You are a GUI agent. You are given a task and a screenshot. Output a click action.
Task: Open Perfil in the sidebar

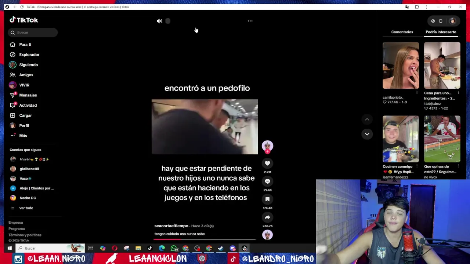[24, 125]
